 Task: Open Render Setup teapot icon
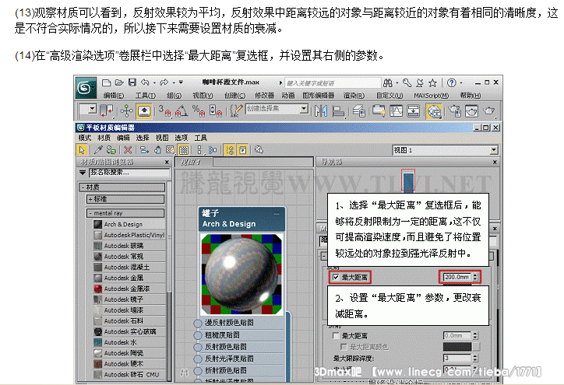[x=455, y=110]
